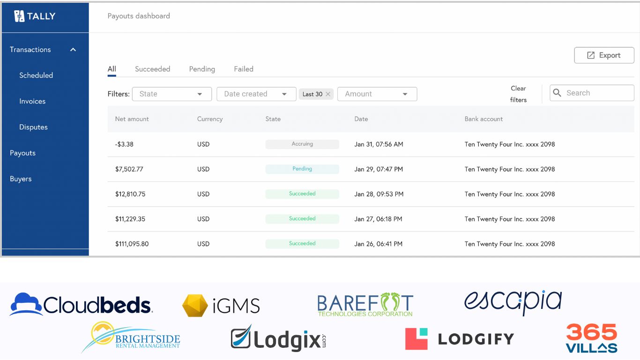Remove the Last 30 filter chip

pyautogui.click(x=328, y=94)
